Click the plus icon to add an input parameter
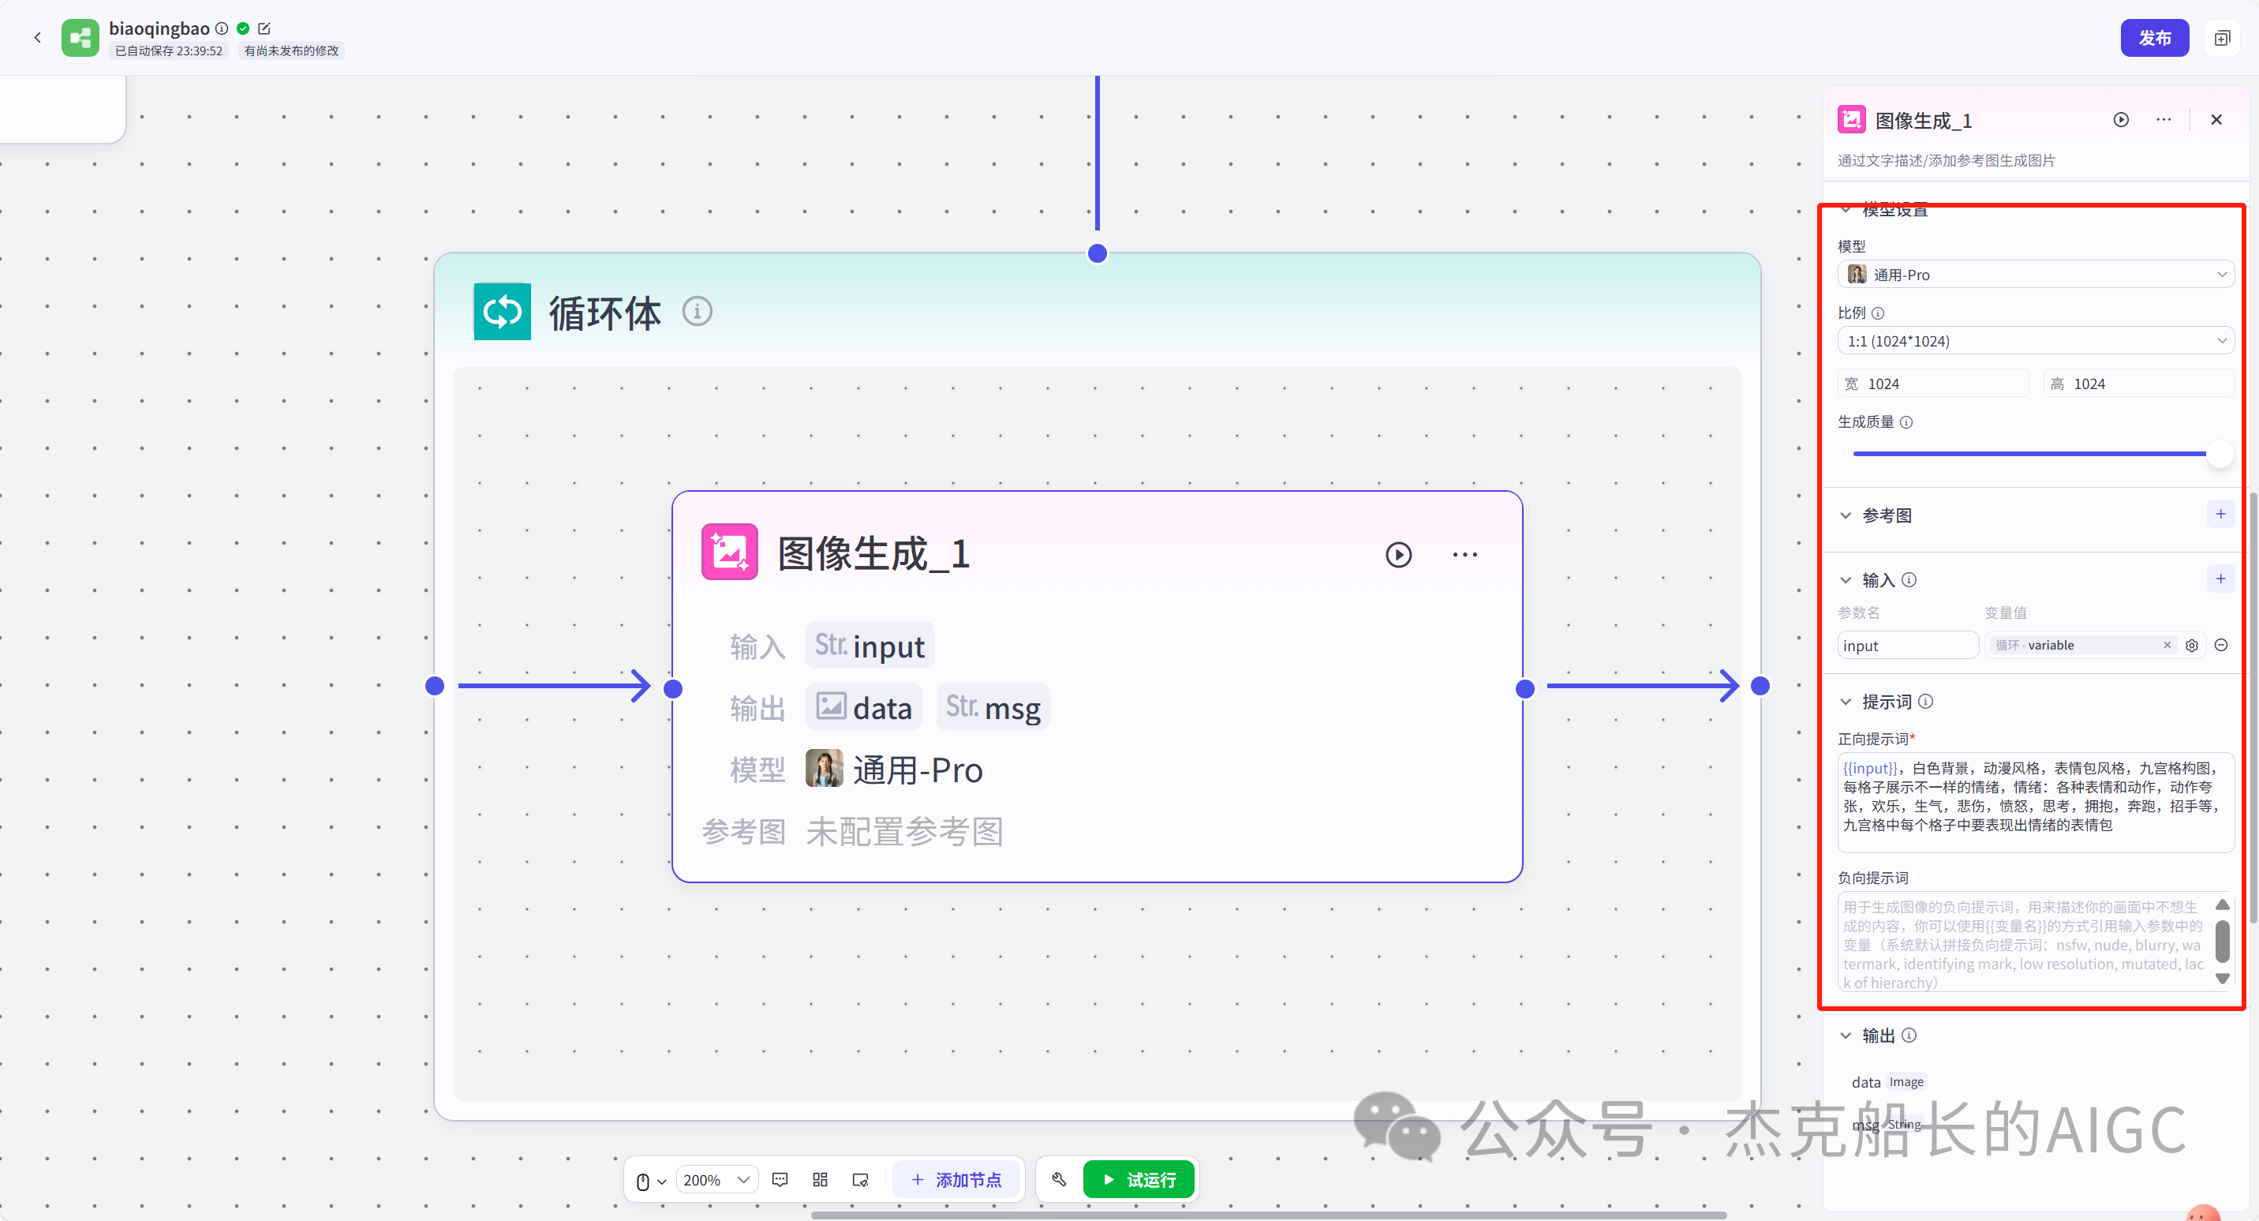2259x1221 pixels. pyautogui.click(x=2220, y=578)
